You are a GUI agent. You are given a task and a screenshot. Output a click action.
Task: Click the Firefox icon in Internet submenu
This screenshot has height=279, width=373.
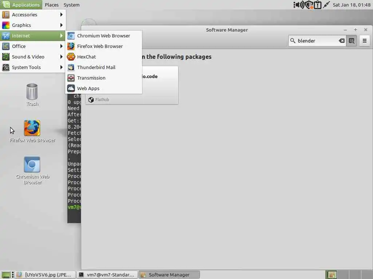71,46
